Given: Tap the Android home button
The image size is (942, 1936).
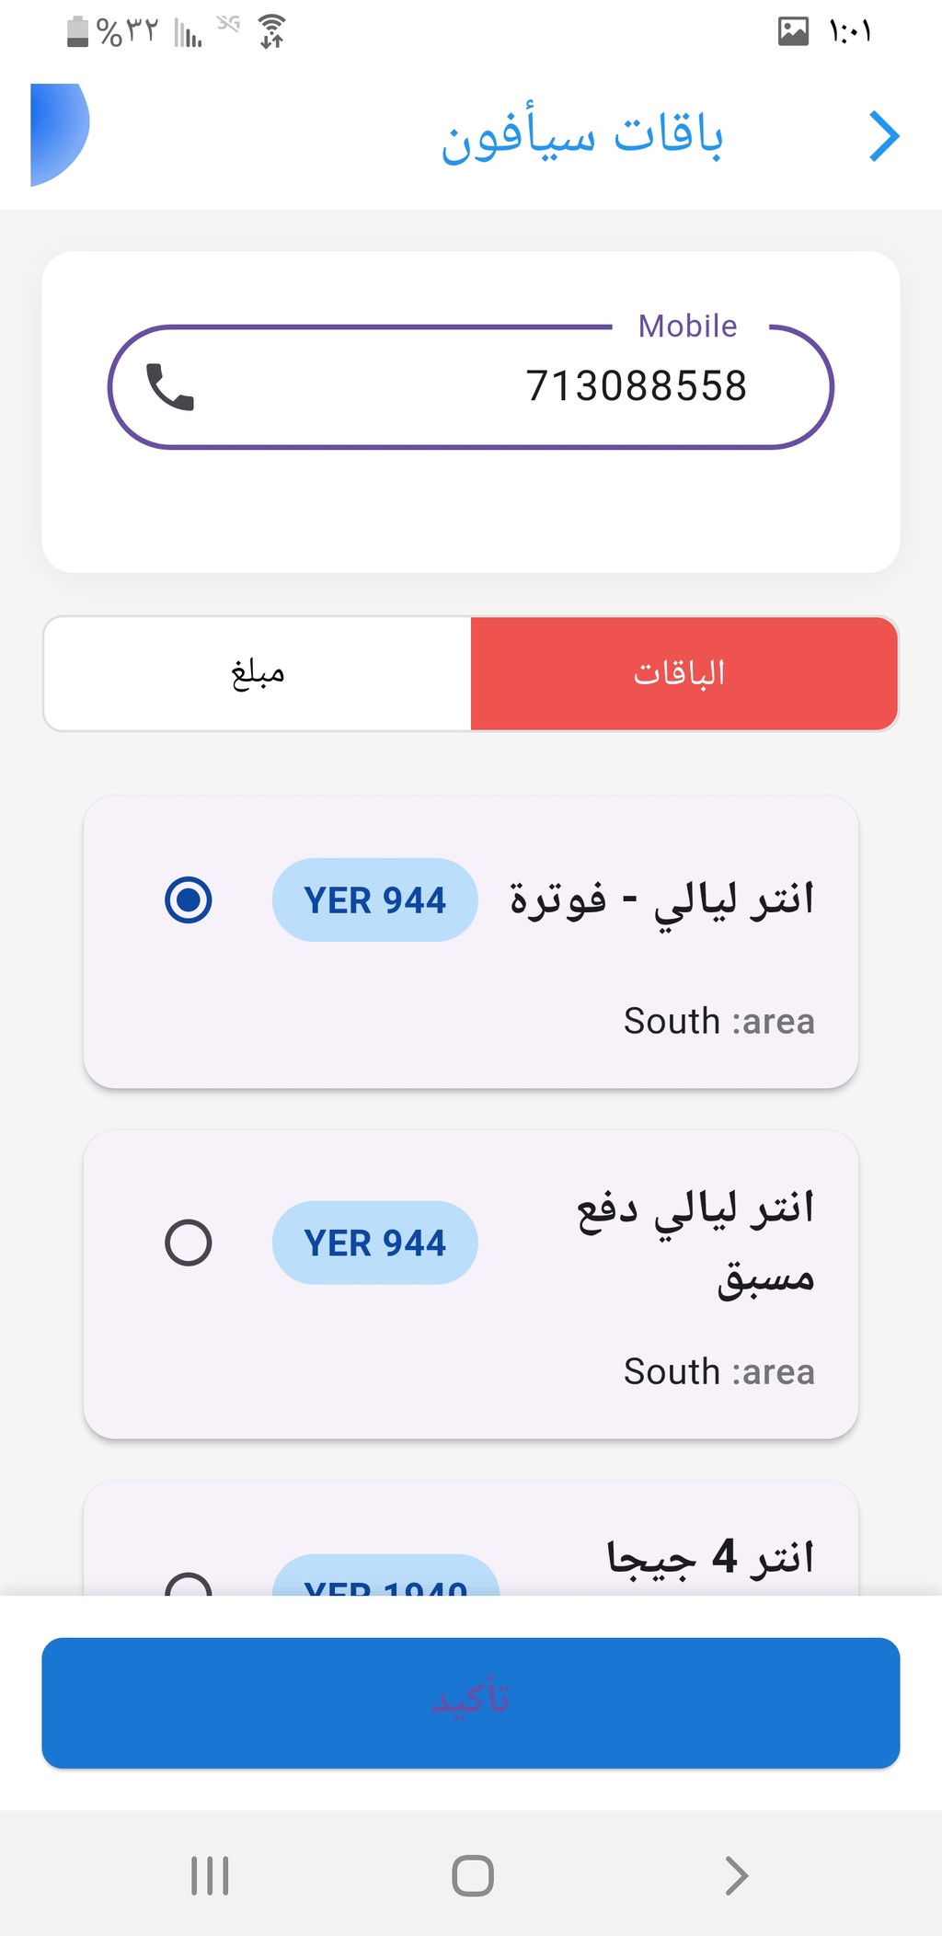Looking at the screenshot, I should pos(473,1875).
